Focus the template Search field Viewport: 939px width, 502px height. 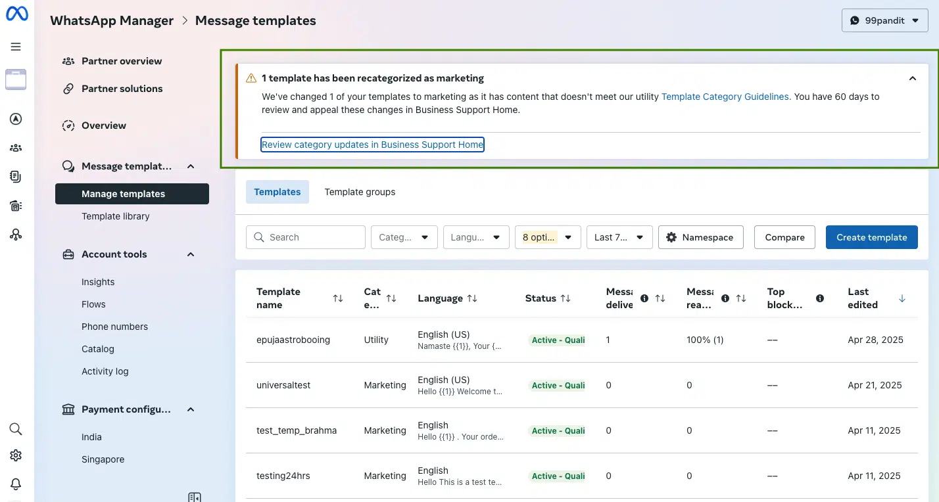click(x=306, y=237)
